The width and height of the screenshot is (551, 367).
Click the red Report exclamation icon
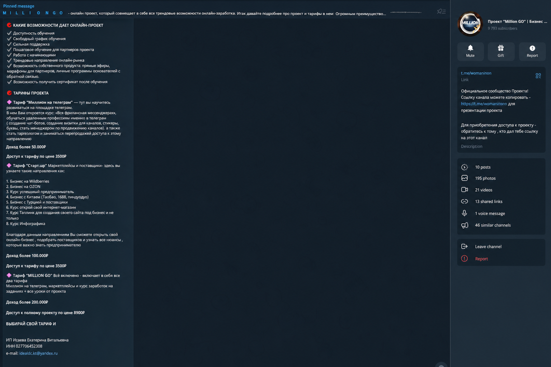coord(465,258)
